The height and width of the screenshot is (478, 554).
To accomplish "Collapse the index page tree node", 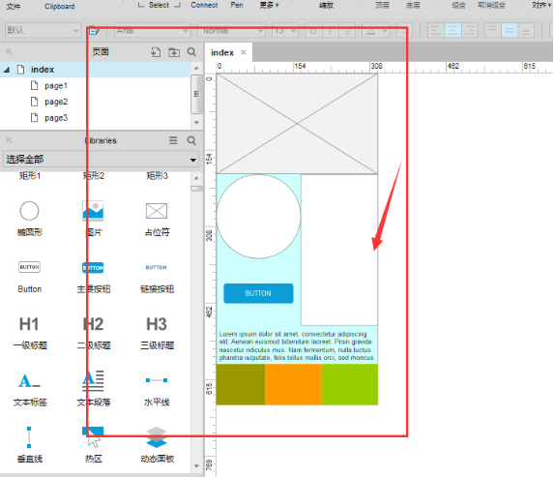I will 7,70.
